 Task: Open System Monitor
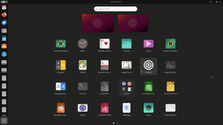[x=170, y=65]
